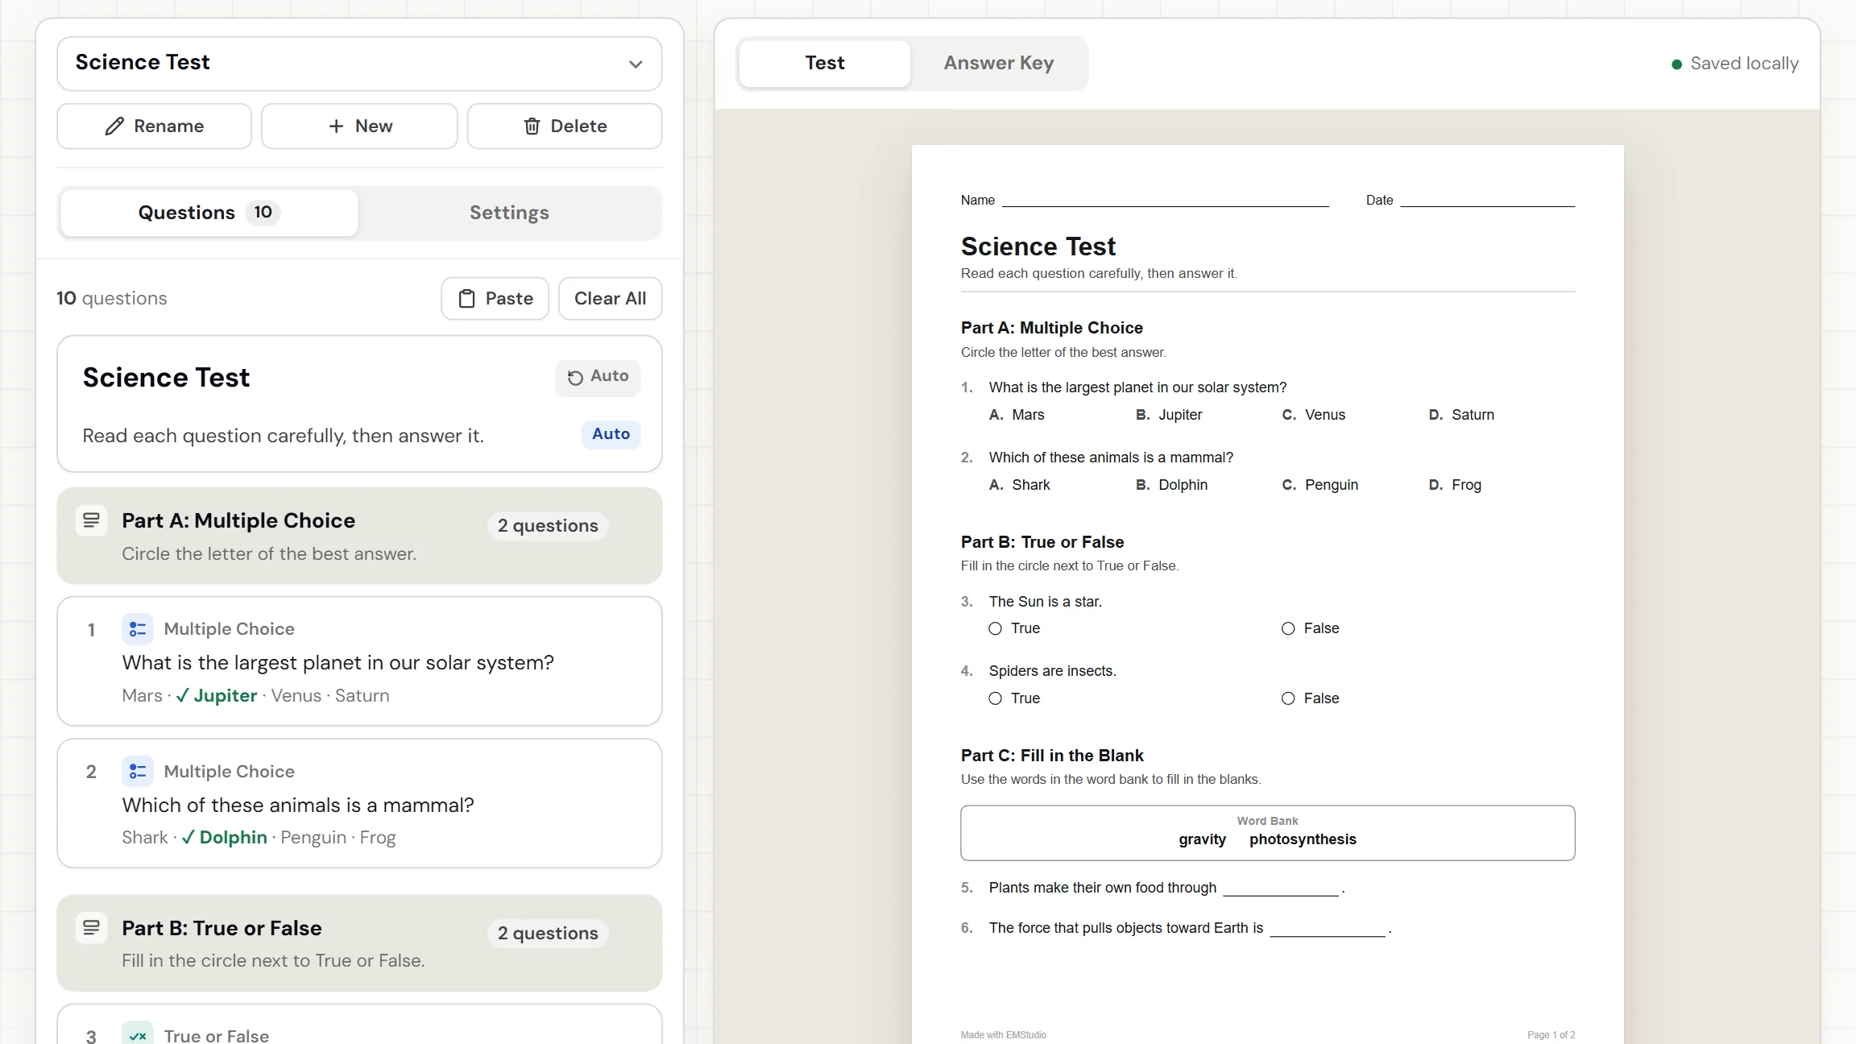Click the Multiple Choice icon on question 1

tap(138, 629)
